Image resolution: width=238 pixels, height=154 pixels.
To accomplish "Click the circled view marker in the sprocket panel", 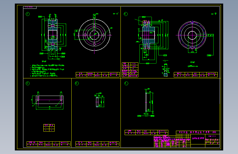I will tap(126, 14).
